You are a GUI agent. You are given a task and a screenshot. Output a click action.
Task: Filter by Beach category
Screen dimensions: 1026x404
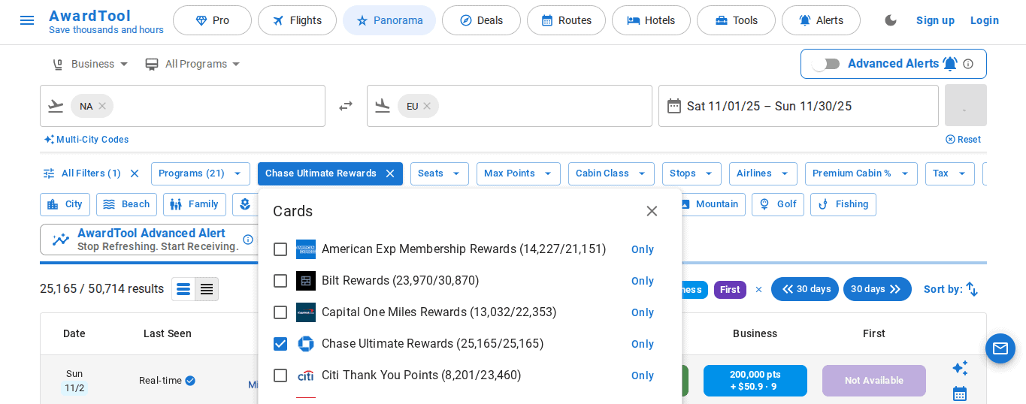click(126, 204)
